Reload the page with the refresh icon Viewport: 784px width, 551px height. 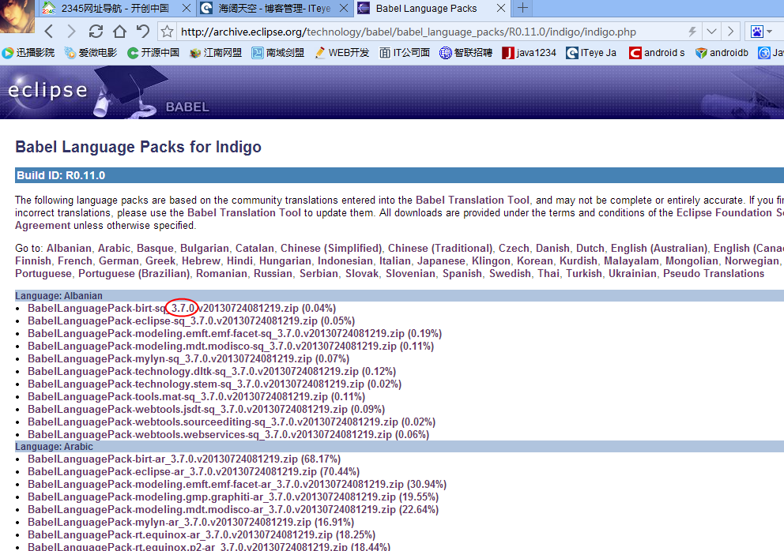96,32
